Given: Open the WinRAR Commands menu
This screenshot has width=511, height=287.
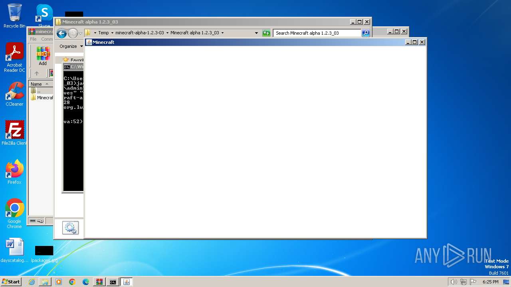Looking at the screenshot, I should click(x=47, y=39).
